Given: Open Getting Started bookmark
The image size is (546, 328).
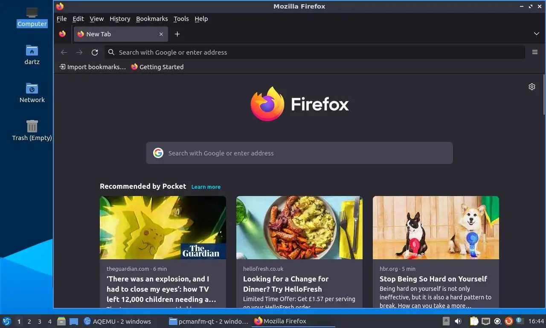Looking at the screenshot, I should click(157, 67).
